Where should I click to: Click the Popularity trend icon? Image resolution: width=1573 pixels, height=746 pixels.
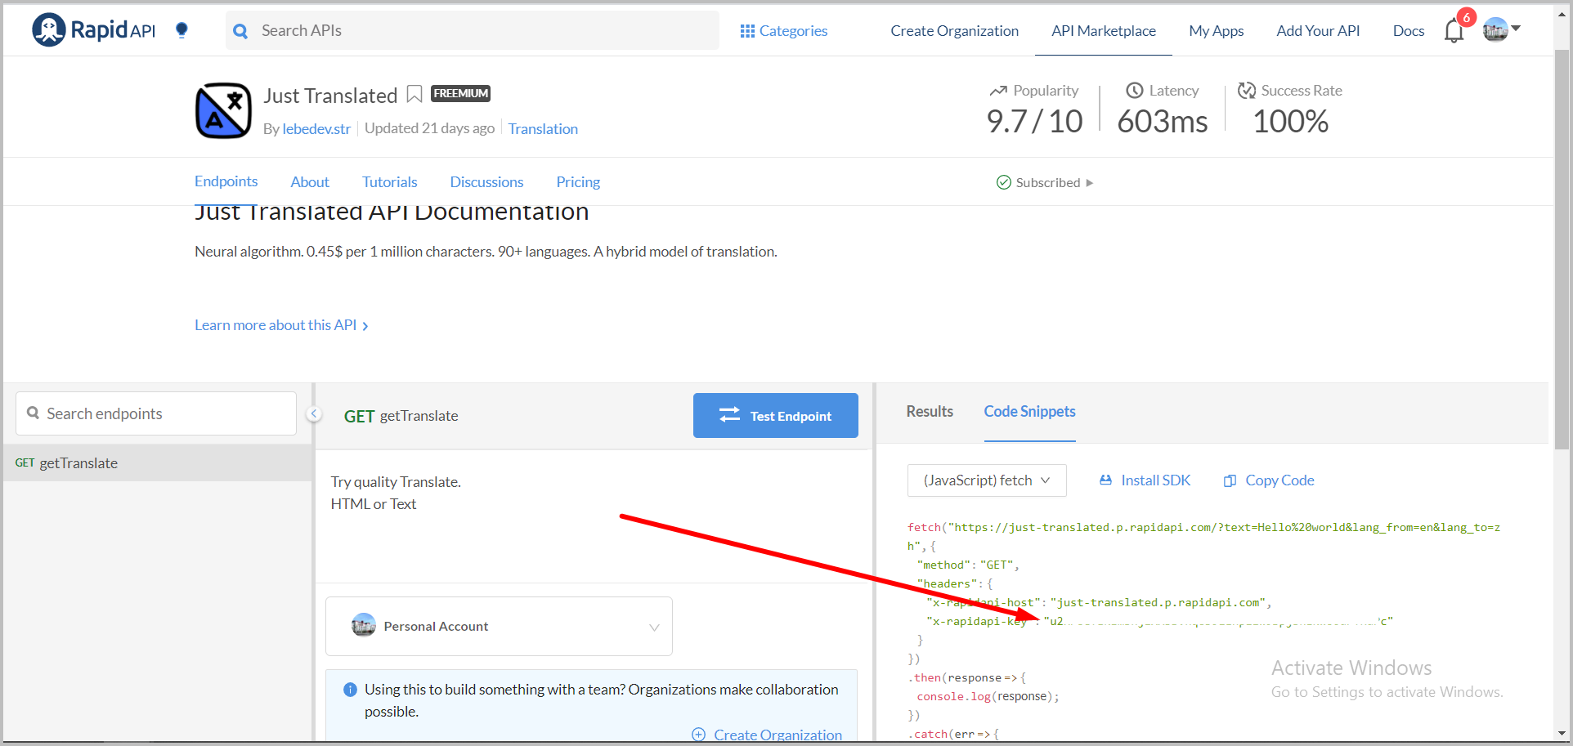pos(998,91)
